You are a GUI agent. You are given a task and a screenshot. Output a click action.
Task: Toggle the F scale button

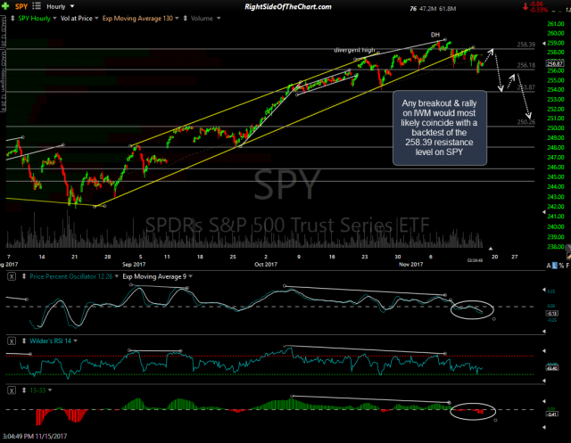coord(567,266)
